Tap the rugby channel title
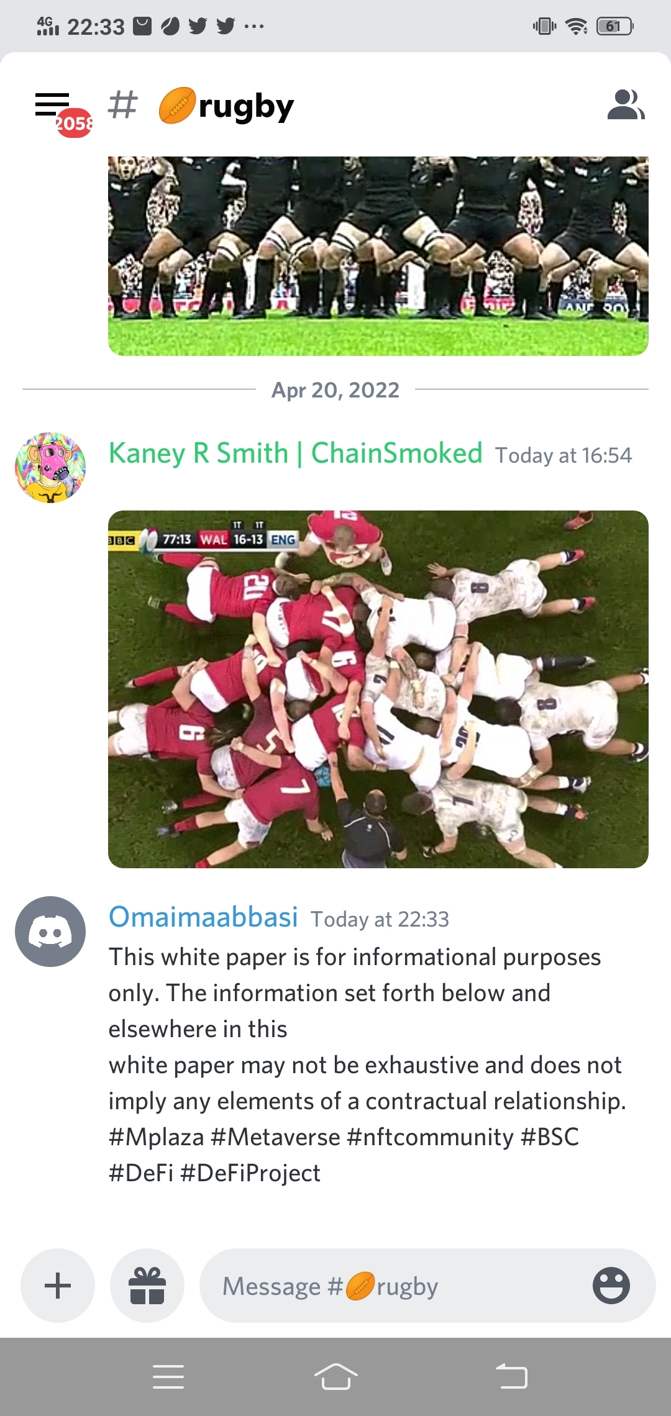Image resolution: width=671 pixels, height=1416 pixels. click(x=226, y=107)
